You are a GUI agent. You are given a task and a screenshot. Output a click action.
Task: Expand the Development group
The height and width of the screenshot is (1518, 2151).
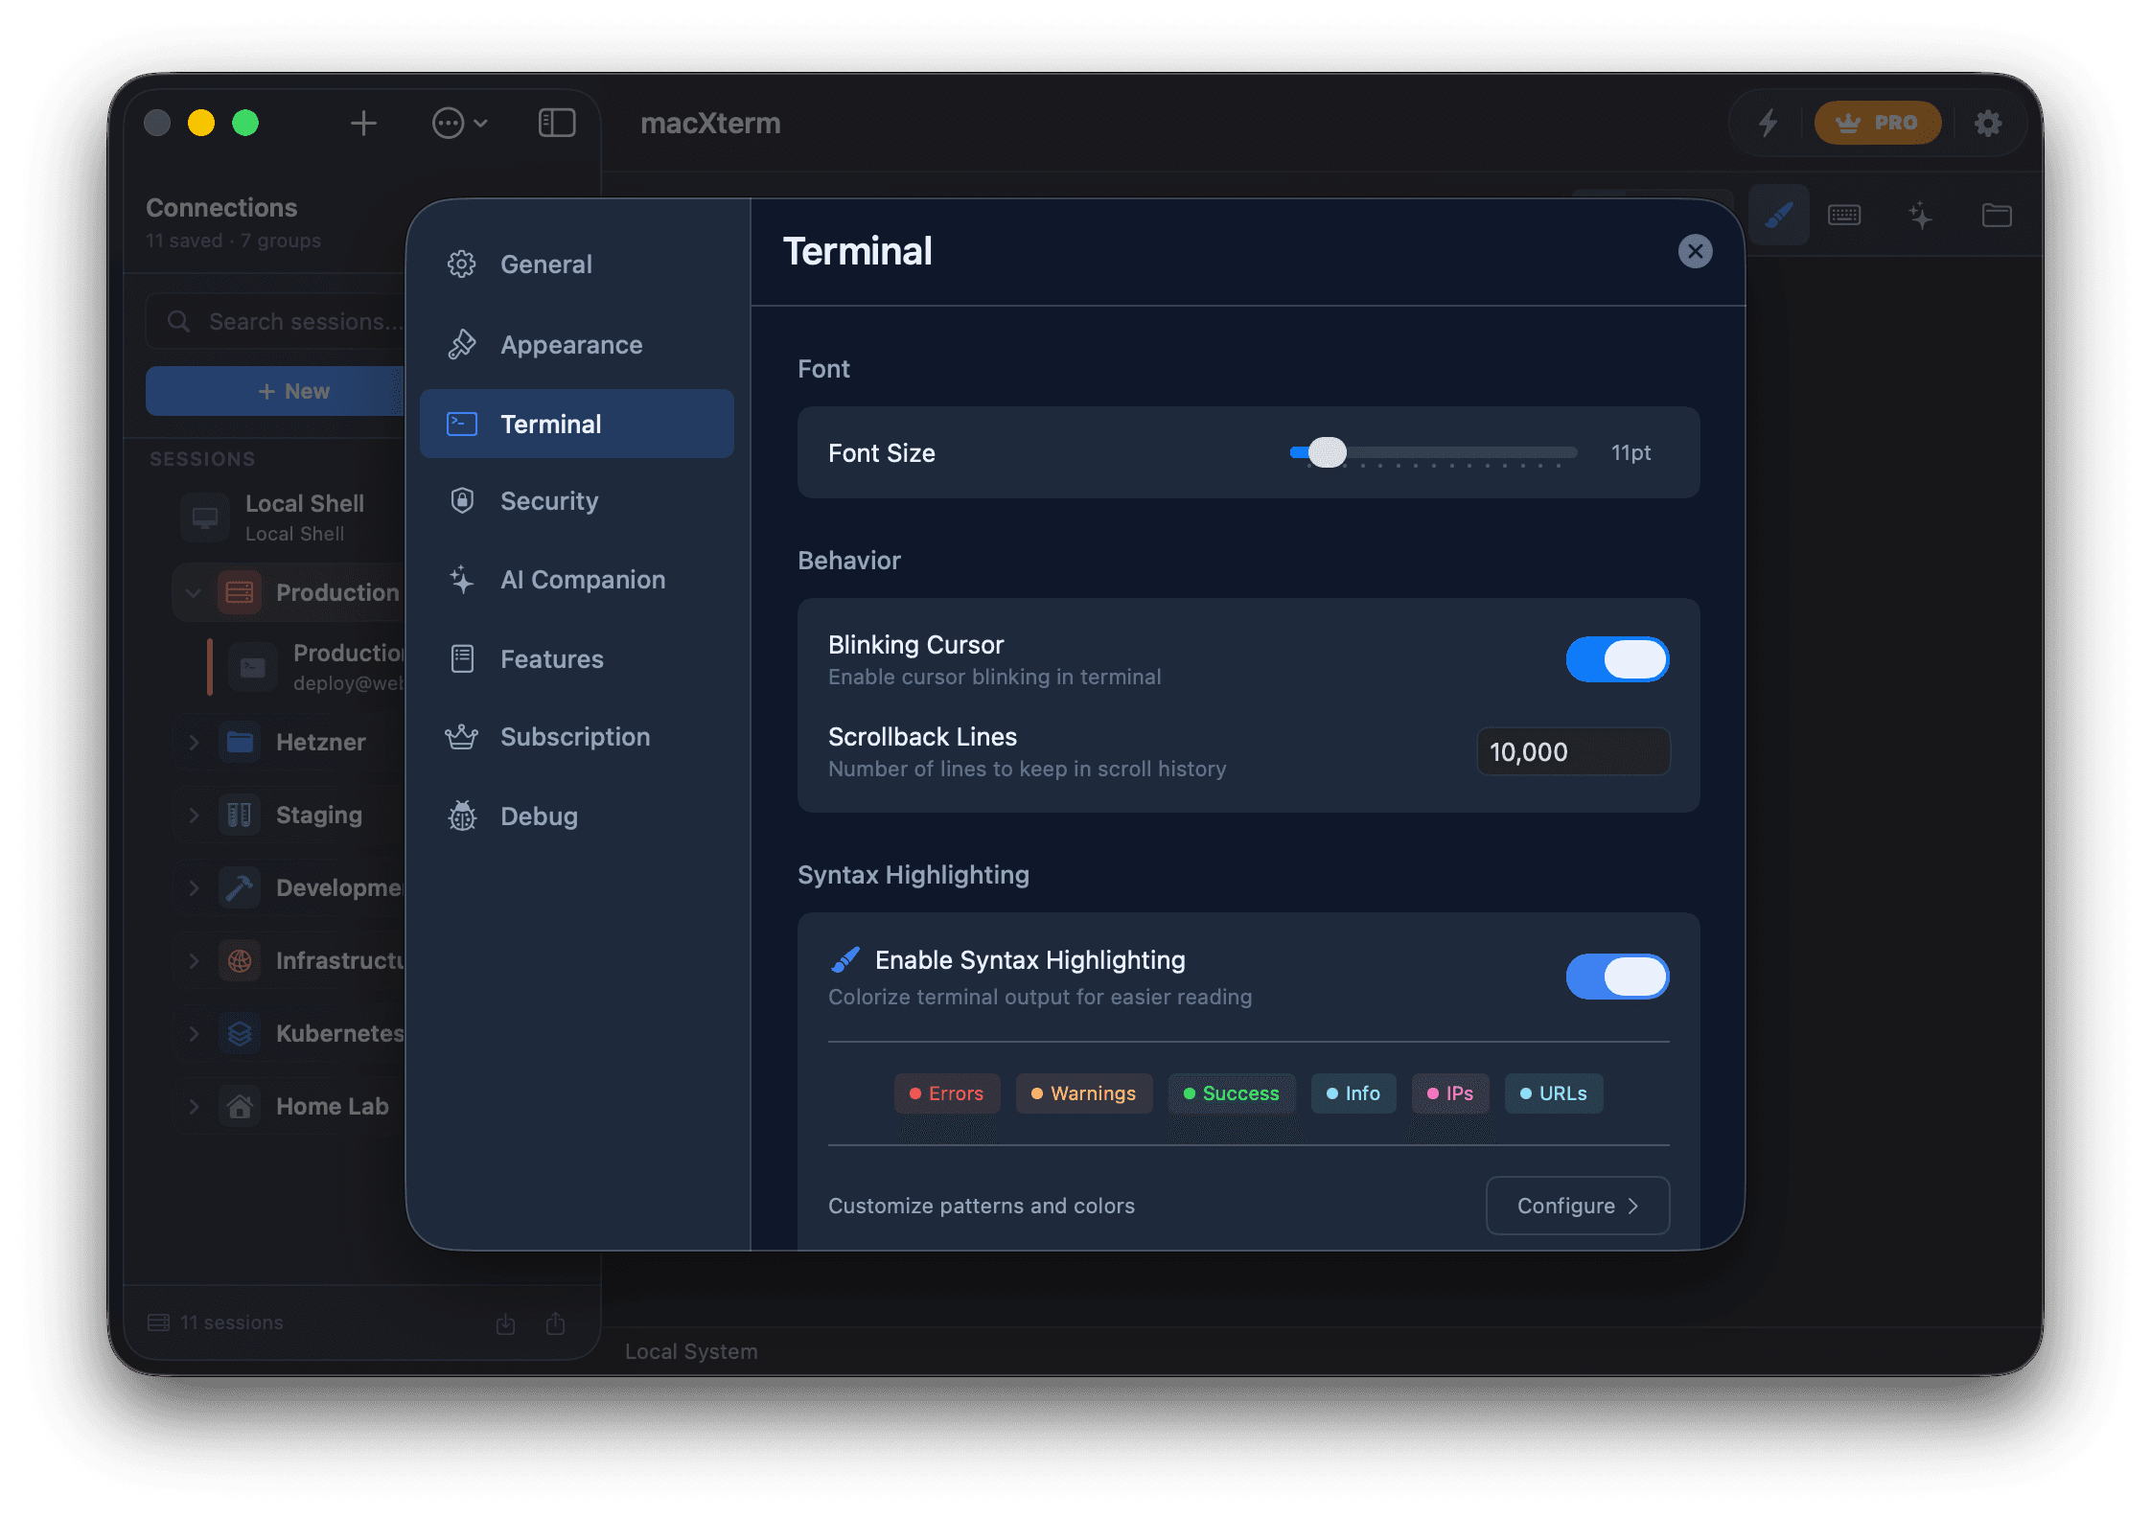point(194,887)
